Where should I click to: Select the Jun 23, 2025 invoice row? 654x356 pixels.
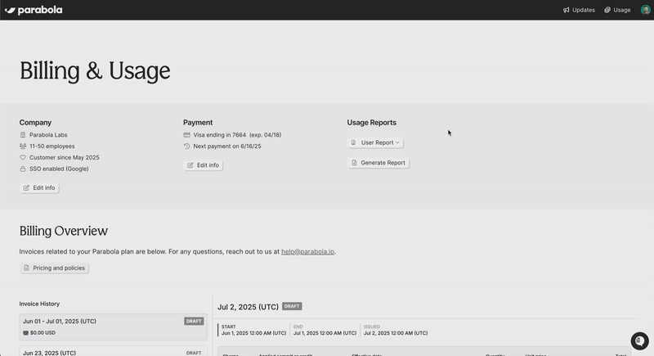113,352
